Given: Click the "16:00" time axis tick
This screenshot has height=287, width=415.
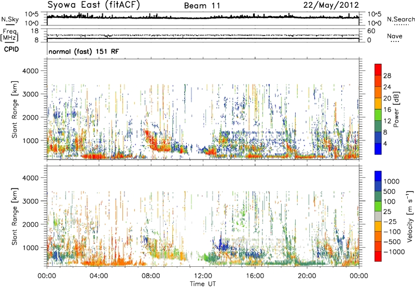Looking at the screenshot, I should (255, 276).
